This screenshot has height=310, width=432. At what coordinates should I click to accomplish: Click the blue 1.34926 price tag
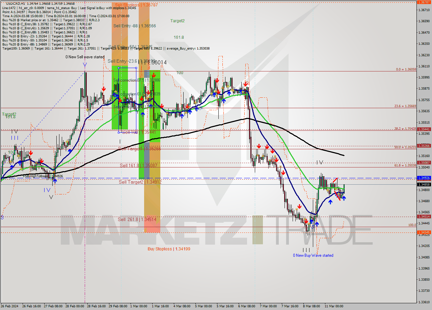coord(424,178)
